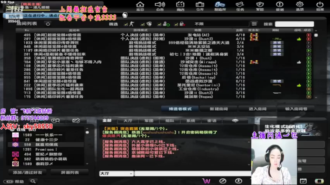Toggle the eye visibility tab in chat
The image size is (330, 185).
pos(235,120)
